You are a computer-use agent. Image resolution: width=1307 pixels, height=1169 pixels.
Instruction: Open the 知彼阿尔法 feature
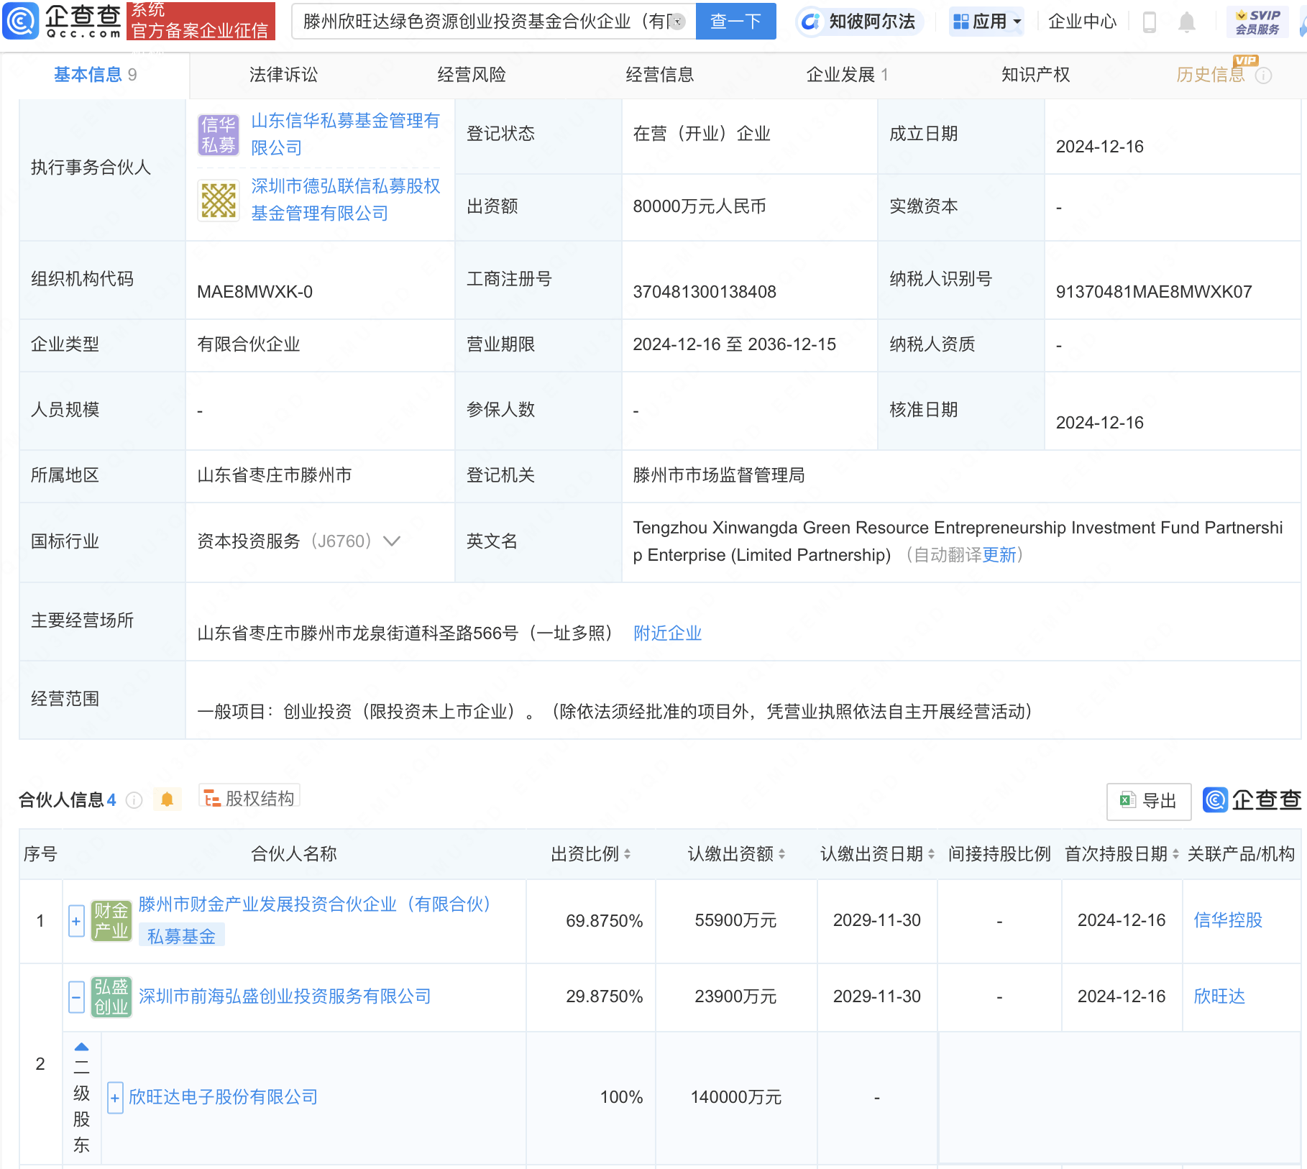pyautogui.click(x=860, y=22)
